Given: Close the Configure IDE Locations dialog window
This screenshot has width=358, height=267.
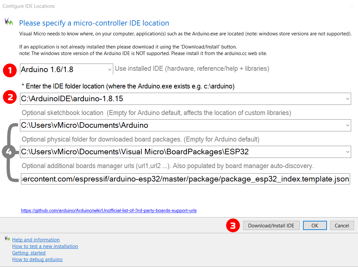Looking at the screenshot, I should (351, 6).
